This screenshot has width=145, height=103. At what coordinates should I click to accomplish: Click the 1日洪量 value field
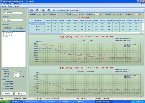tap(75, 14)
